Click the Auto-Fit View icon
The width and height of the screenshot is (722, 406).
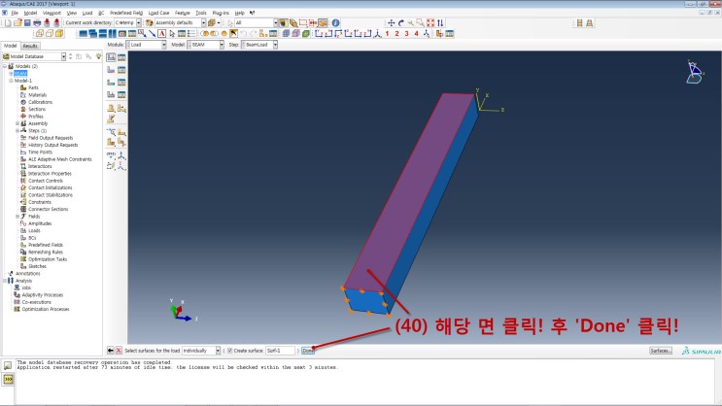(430, 22)
